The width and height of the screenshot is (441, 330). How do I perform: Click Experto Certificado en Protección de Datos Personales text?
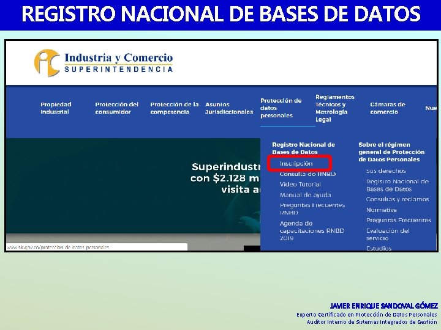(x=367, y=315)
